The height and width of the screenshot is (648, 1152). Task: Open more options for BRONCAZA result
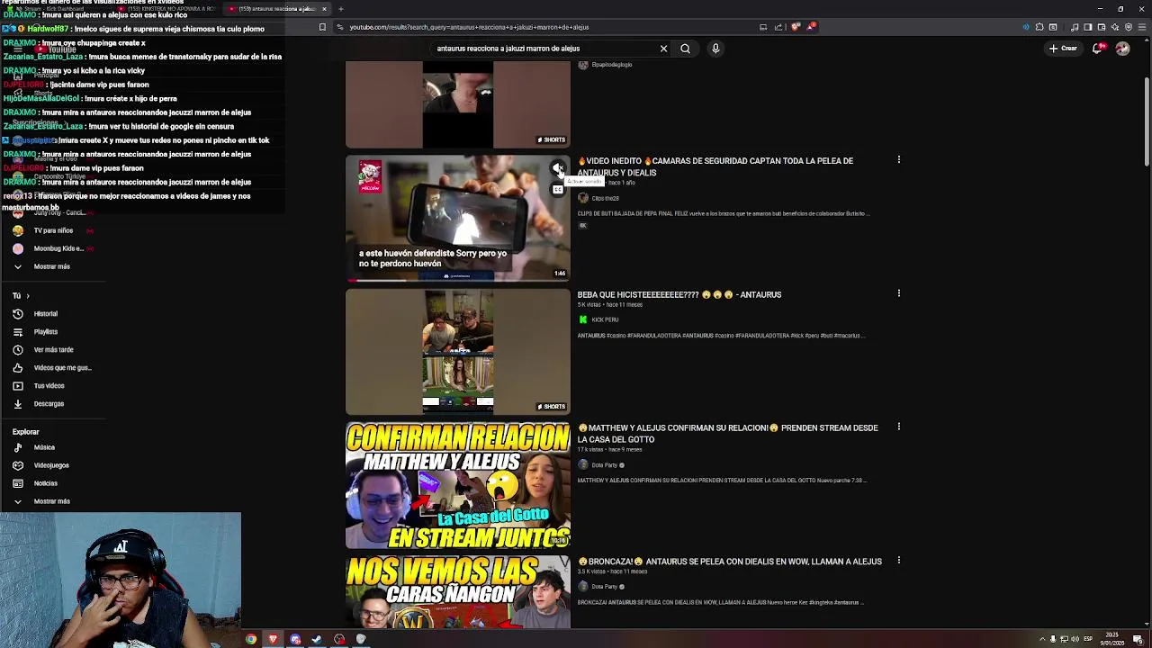coord(898,560)
